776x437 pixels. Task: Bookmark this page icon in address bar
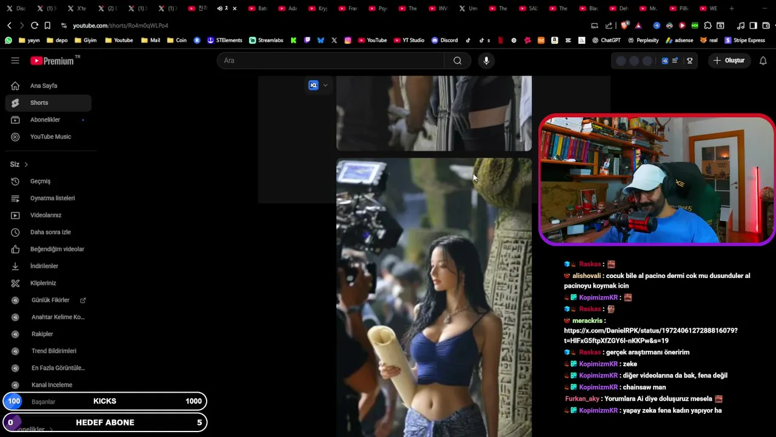tap(47, 25)
